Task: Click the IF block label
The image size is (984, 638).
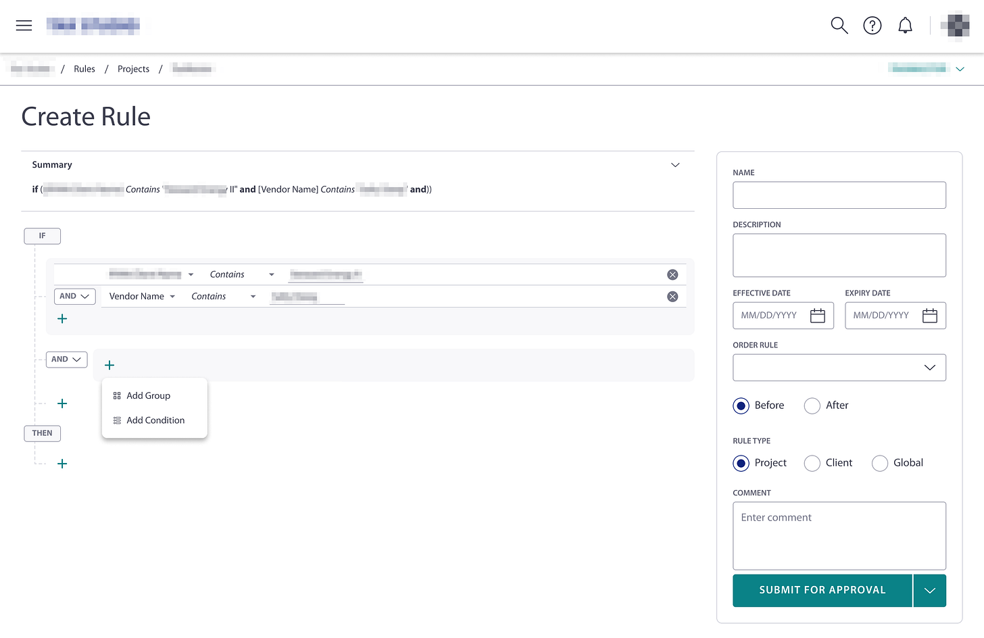Action: point(42,236)
